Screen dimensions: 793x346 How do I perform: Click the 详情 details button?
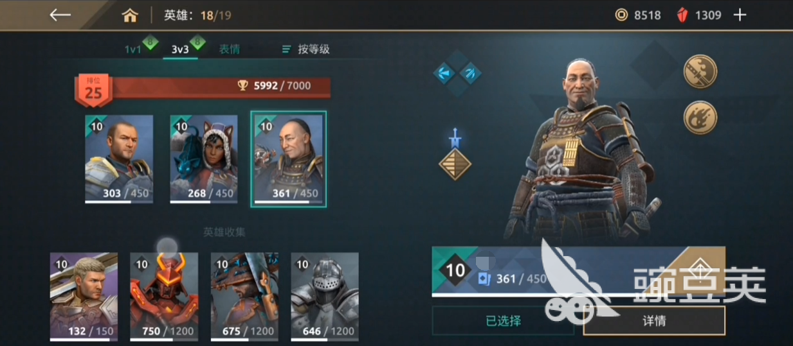654,320
